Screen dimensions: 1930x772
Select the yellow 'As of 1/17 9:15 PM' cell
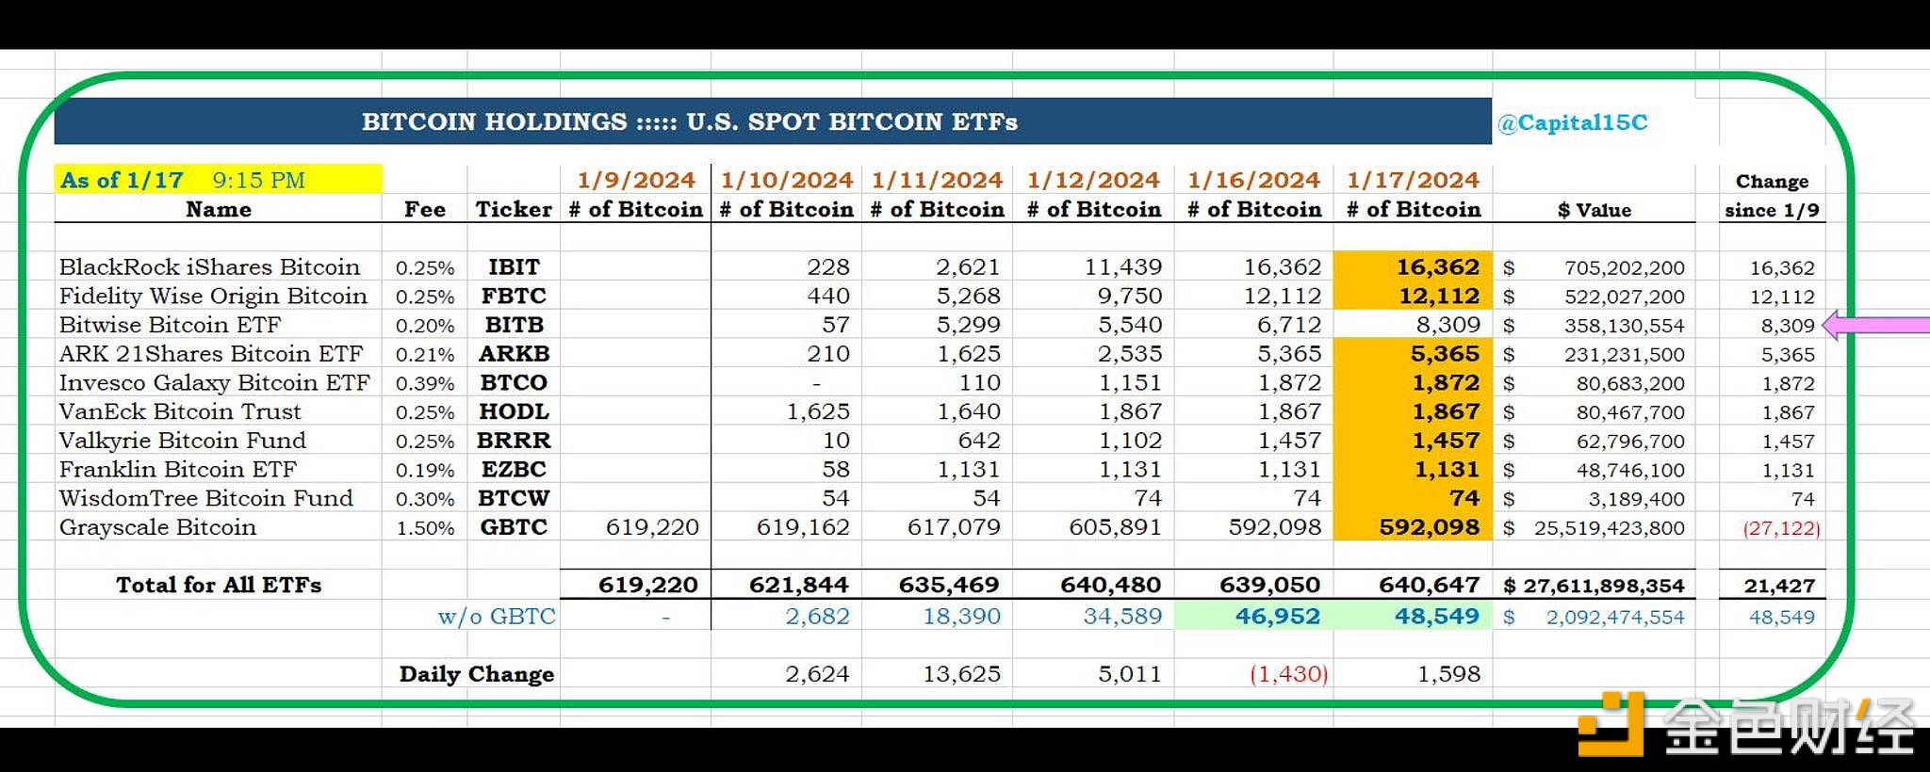point(219,180)
